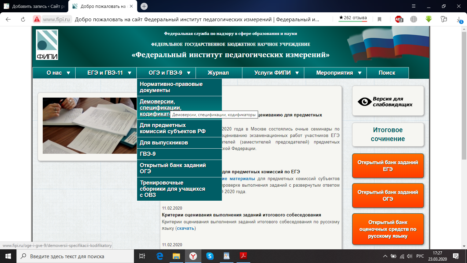Open a new browser tab
Screen dimensions: 467x263
pos(144,6)
